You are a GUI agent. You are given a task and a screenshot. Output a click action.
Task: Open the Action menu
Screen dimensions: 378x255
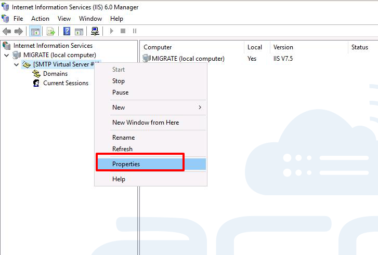[x=40, y=19]
